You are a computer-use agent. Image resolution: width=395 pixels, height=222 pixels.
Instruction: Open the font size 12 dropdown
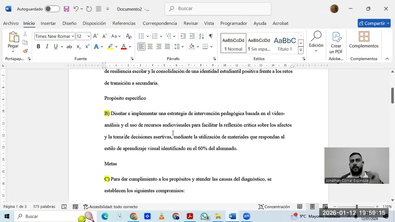click(89, 36)
